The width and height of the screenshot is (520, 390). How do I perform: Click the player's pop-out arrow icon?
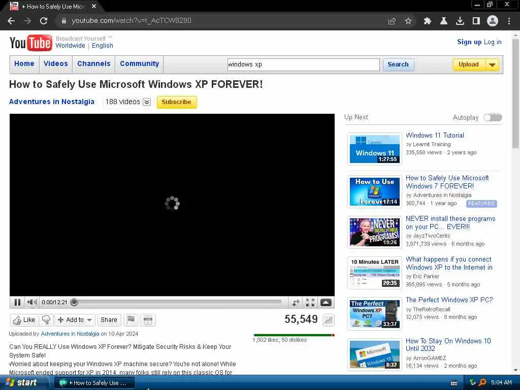coord(296,302)
